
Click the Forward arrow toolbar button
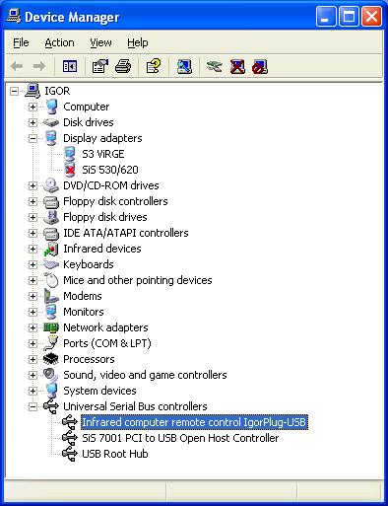tap(39, 67)
